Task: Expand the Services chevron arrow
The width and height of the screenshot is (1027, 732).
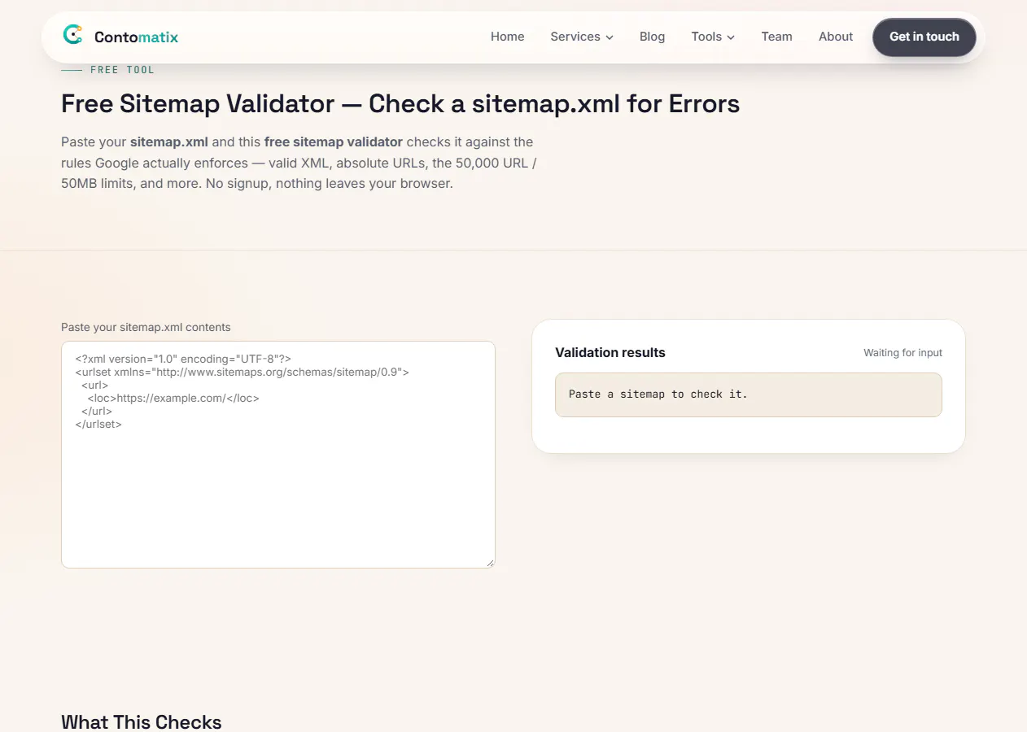Action: click(x=610, y=37)
